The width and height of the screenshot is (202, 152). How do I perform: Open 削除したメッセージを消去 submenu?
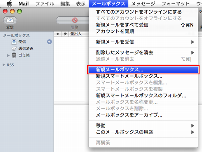pyautogui.click(x=143, y=52)
